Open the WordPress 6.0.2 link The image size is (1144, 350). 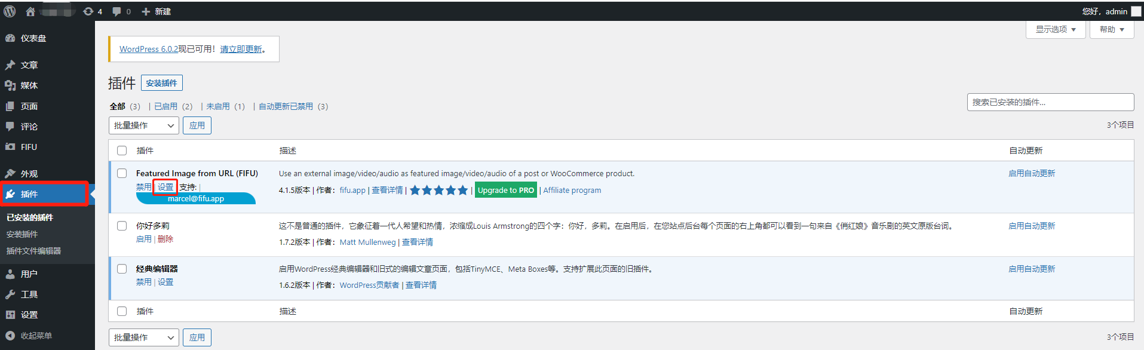click(x=149, y=49)
